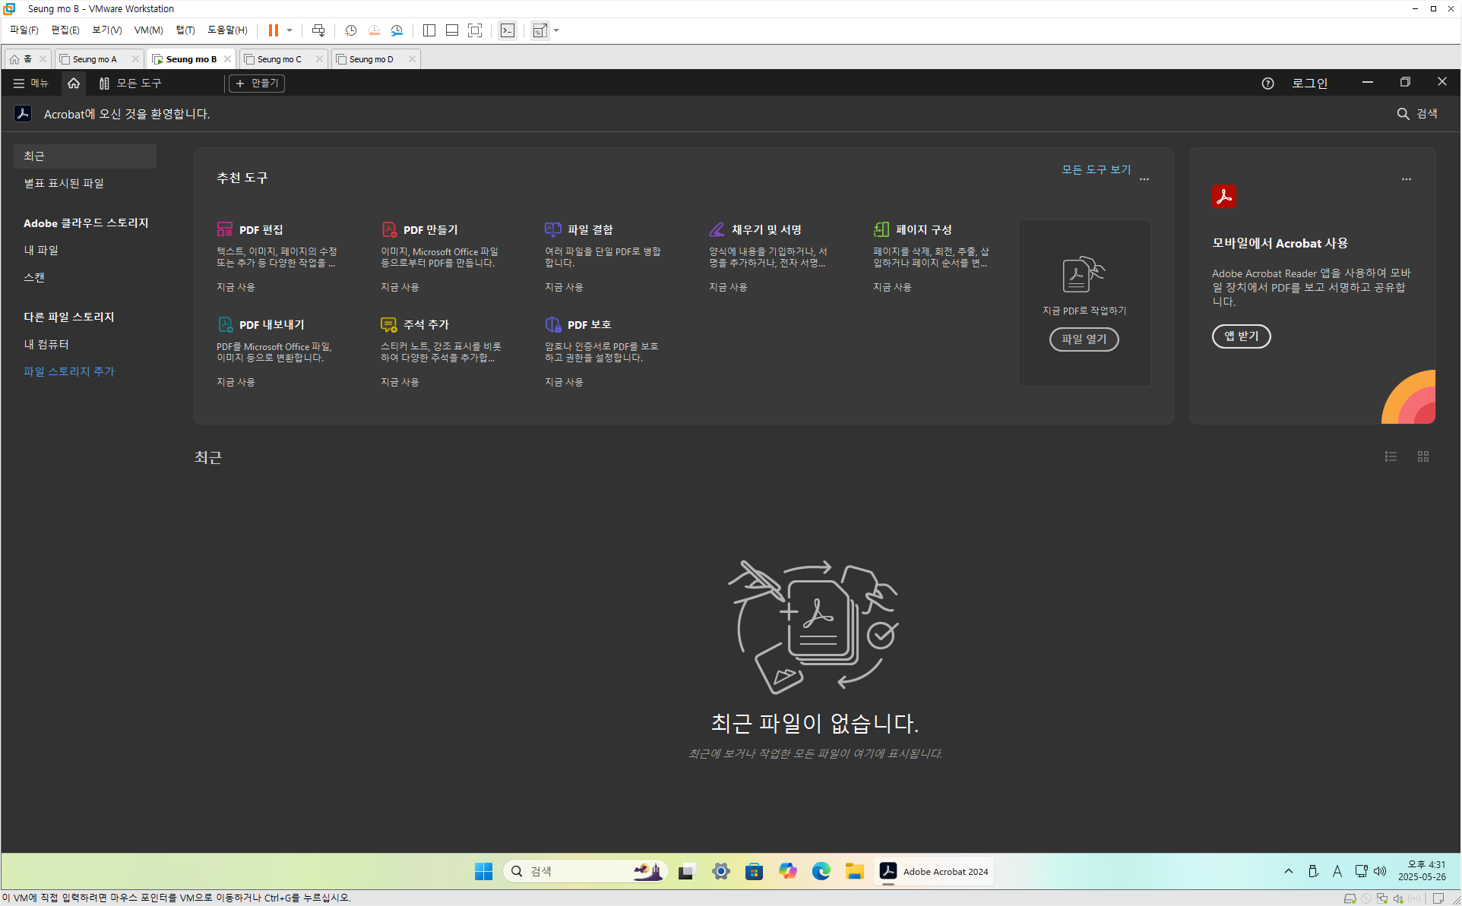Click the 페이지 구성 tool icon
Screen dimensions: 1462x906
tap(881, 229)
